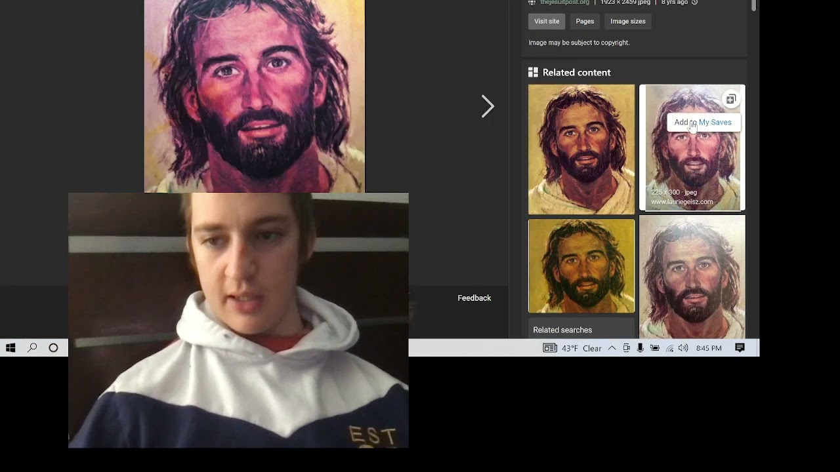Click the visual search icon on hovered thumbnail

(730, 100)
